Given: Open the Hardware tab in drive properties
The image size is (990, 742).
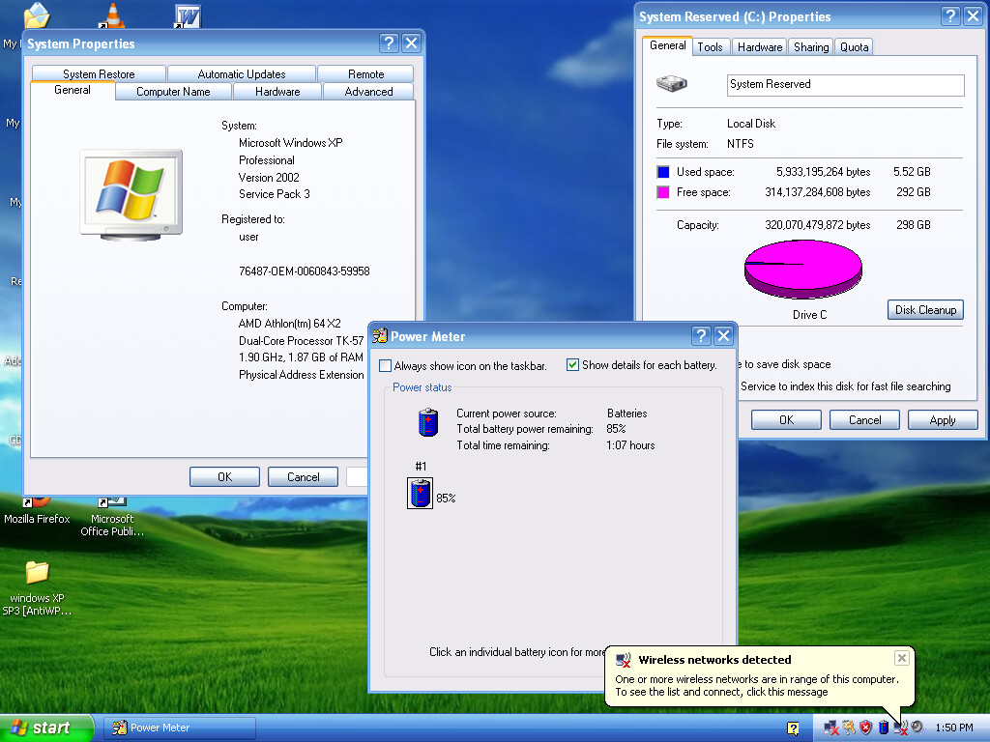Looking at the screenshot, I should click(760, 46).
